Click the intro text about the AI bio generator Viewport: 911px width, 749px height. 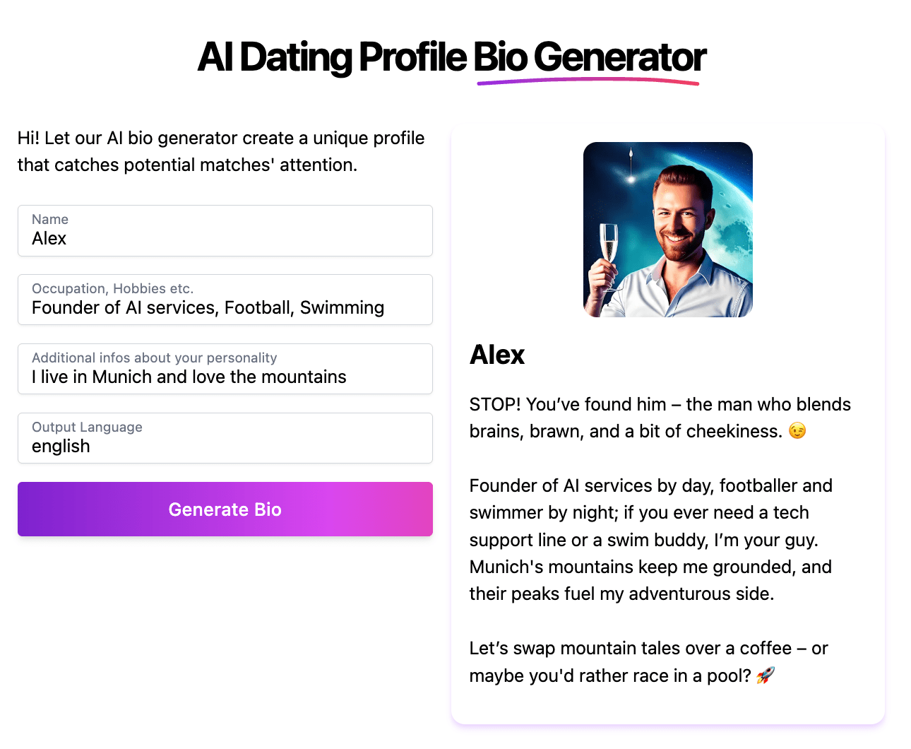220,151
